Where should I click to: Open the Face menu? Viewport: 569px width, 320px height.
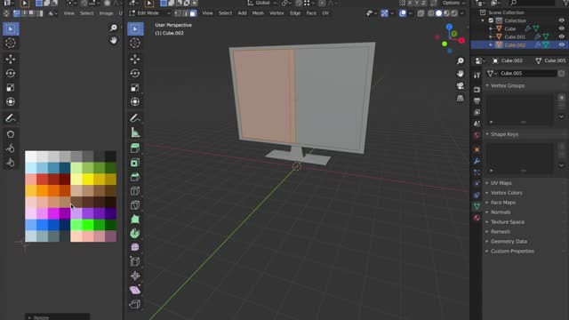[x=311, y=13]
